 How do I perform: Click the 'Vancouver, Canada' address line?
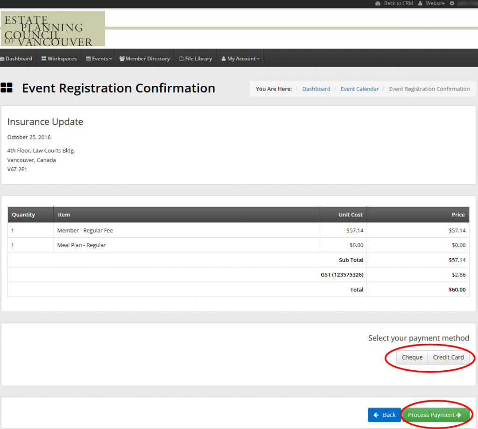click(x=31, y=160)
